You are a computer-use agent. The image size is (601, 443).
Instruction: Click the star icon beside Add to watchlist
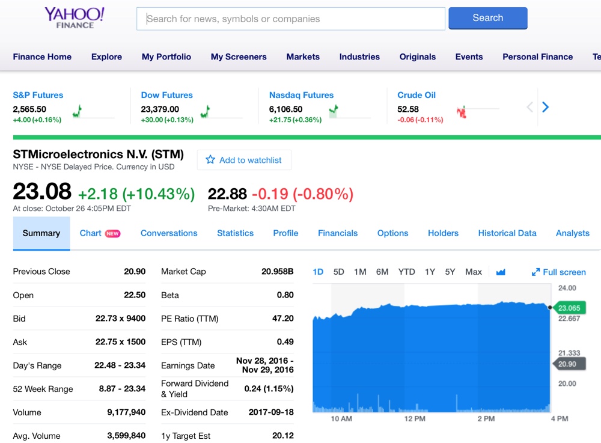click(x=210, y=159)
